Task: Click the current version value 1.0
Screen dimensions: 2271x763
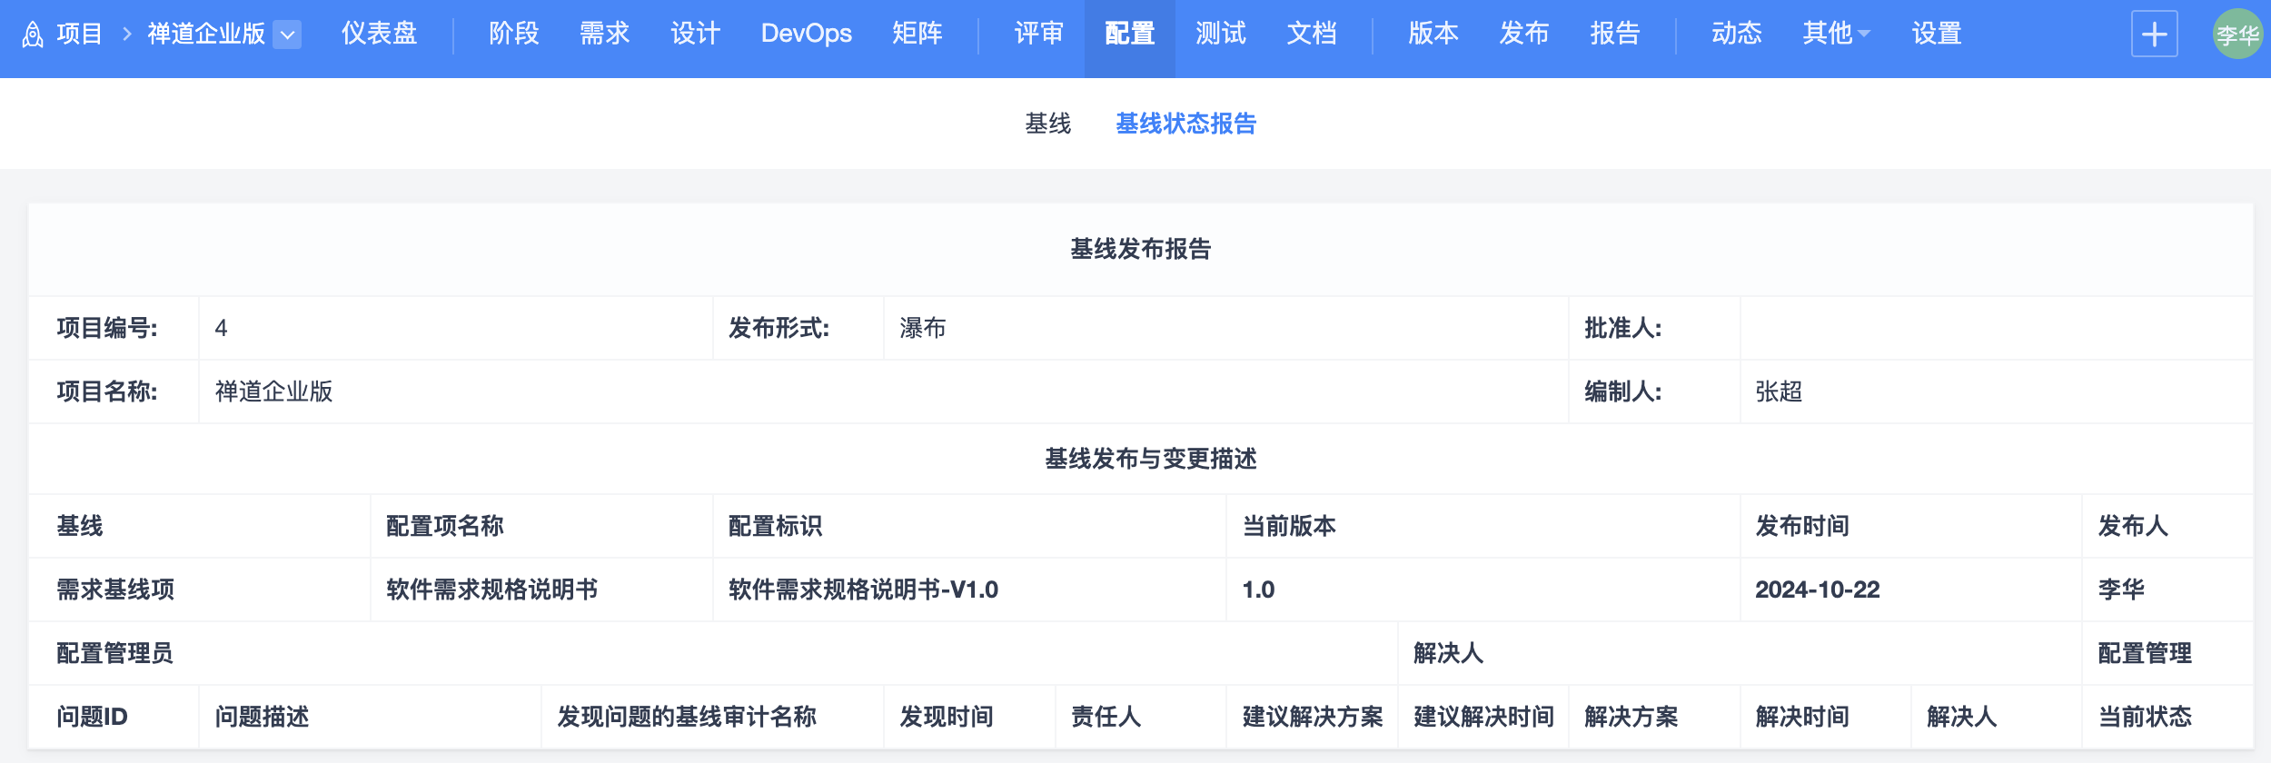Action: (x=1258, y=590)
